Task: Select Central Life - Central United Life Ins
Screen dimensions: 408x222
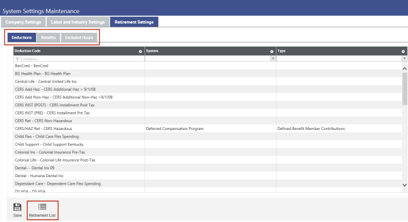Action: [208, 81]
